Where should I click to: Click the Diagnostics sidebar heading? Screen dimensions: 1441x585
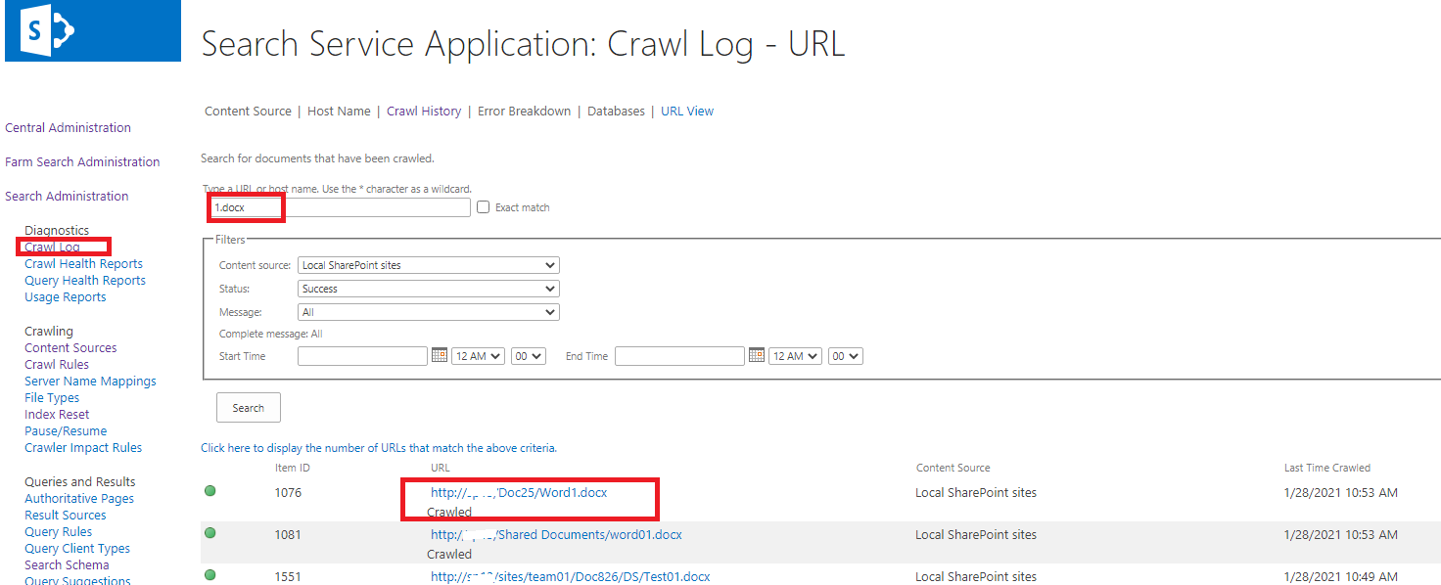[57, 231]
